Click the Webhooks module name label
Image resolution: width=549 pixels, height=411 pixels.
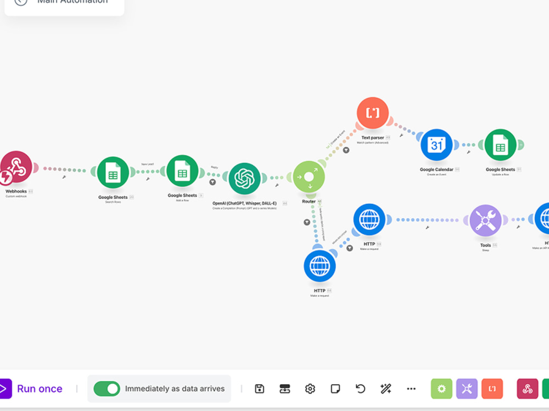coord(16,191)
